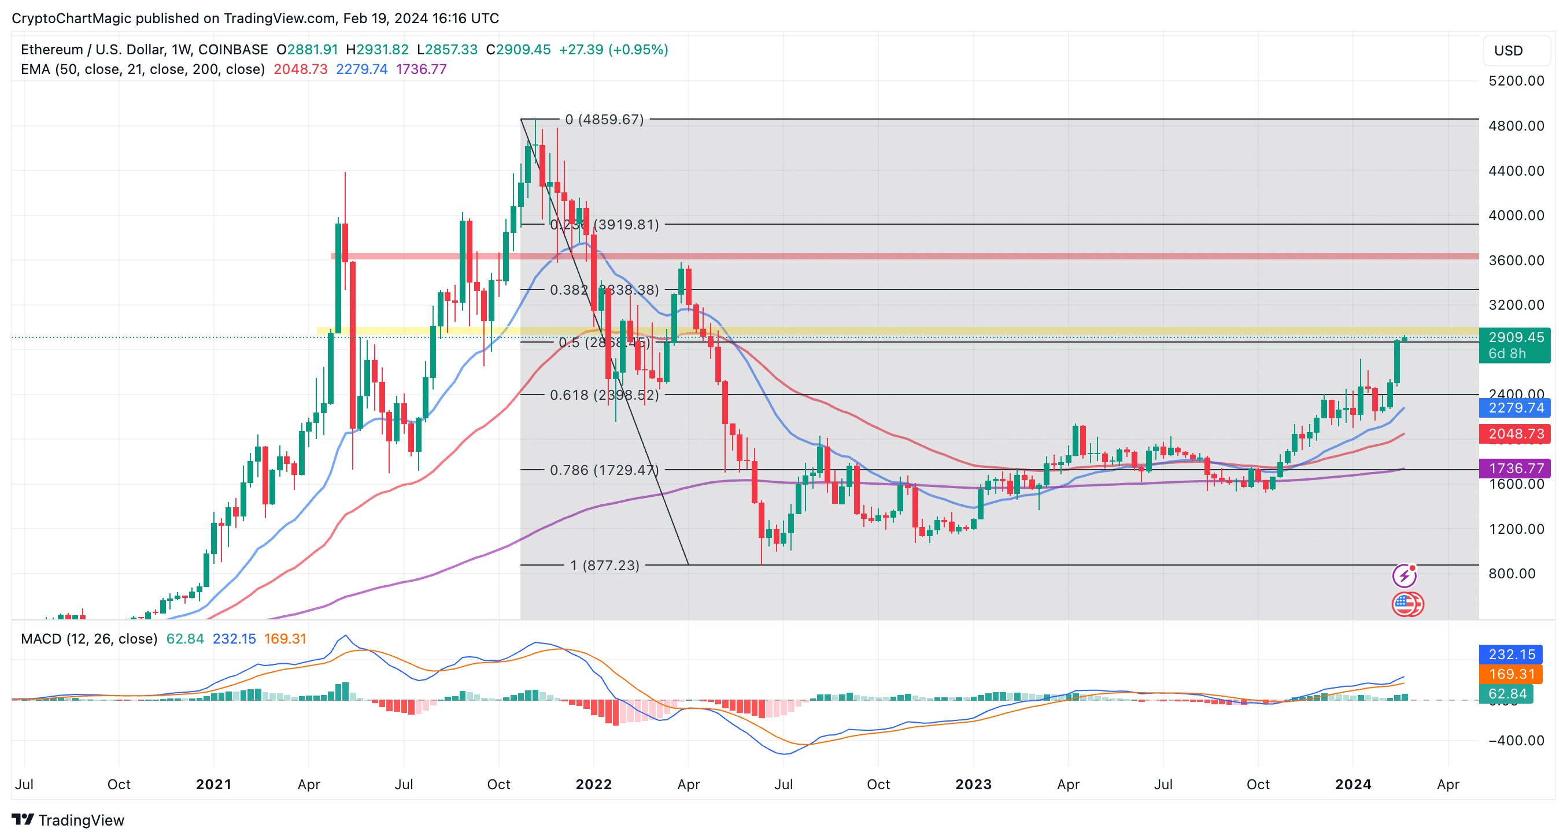Image resolution: width=1567 pixels, height=840 pixels.
Task: Click the TradingView logo at bottom left
Action: (x=68, y=820)
